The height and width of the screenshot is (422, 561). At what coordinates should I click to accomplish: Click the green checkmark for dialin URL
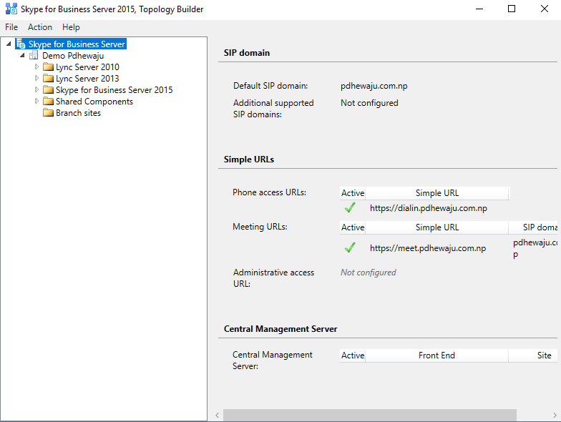pos(350,207)
